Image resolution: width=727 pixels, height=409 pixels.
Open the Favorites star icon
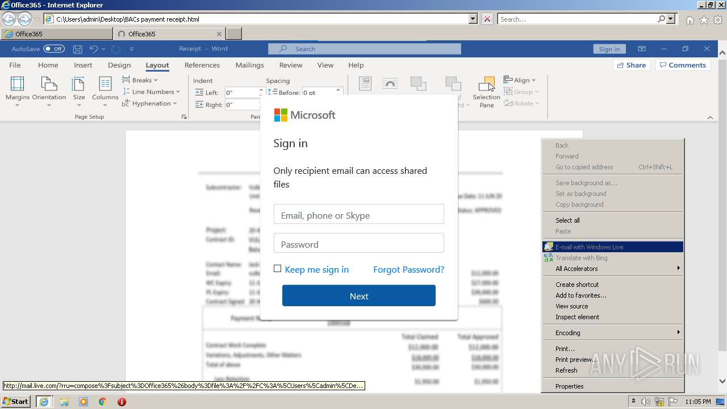click(x=704, y=20)
